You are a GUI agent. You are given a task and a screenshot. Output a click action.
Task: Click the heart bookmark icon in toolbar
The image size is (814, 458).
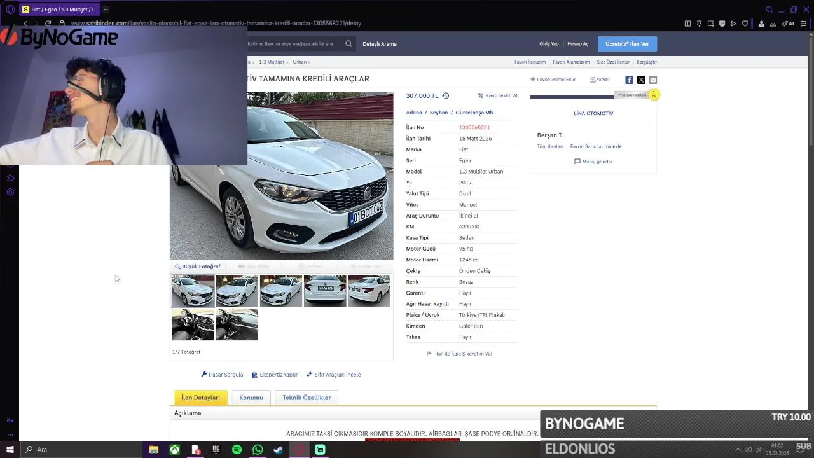coord(745,24)
